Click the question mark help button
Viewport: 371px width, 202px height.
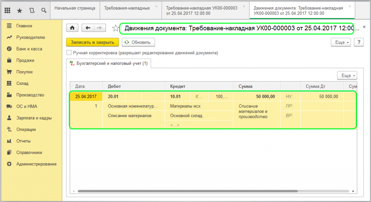pos(358,42)
